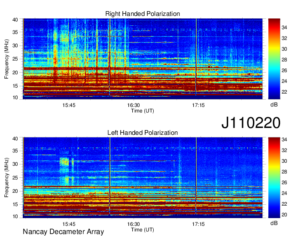Click the 28 tick on right-handed color bar
Viewport: 292px width, 237px height.
[x=284, y=60]
